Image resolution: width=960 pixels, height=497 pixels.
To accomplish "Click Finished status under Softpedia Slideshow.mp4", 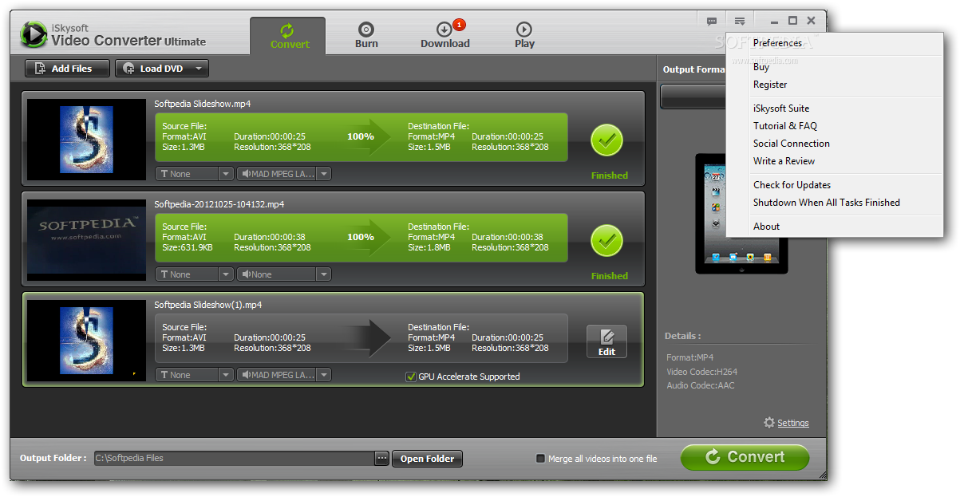I will tap(610, 176).
